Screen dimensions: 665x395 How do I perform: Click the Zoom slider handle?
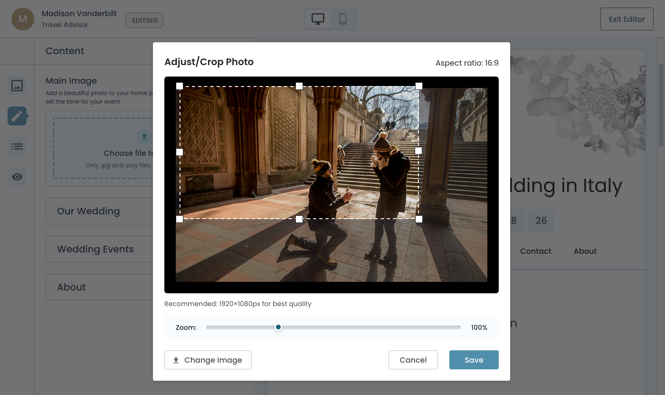click(278, 327)
